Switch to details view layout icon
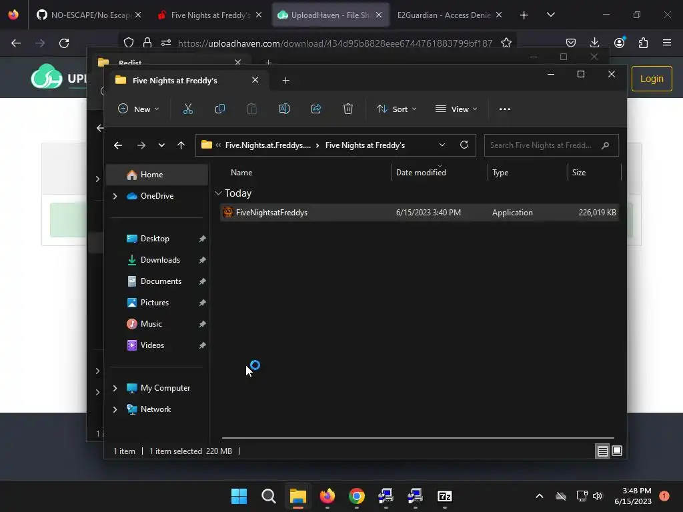Image resolution: width=683 pixels, height=512 pixels. click(x=602, y=451)
